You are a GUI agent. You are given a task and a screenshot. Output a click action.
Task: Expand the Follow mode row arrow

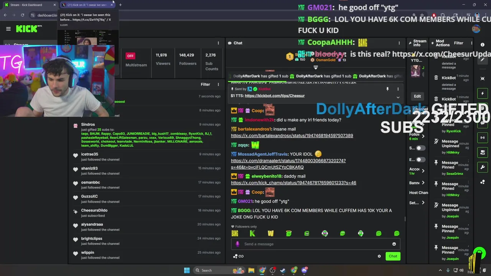click(x=423, y=136)
